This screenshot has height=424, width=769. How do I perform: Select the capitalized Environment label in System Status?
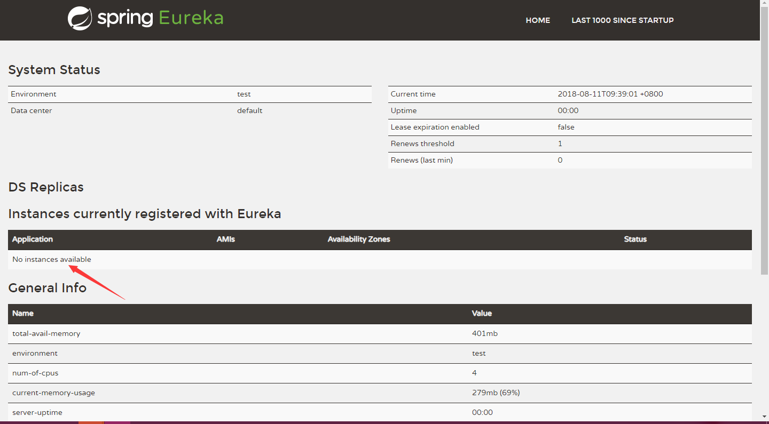pyautogui.click(x=34, y=94)
